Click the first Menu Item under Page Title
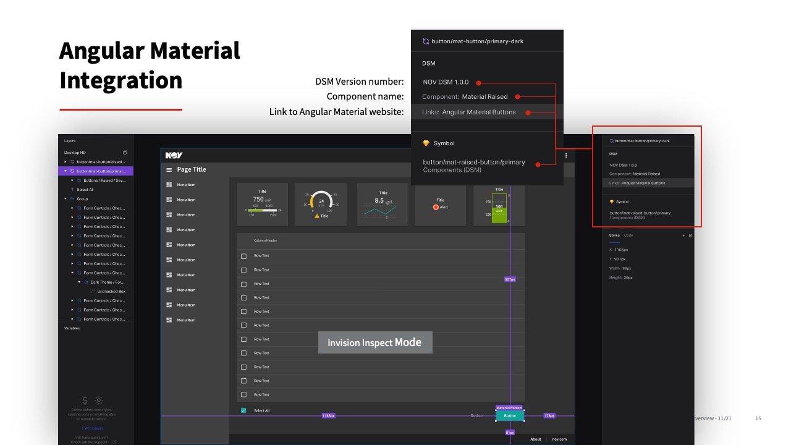The width and height of the screenshot is (791, 445). tap(186, 185)
